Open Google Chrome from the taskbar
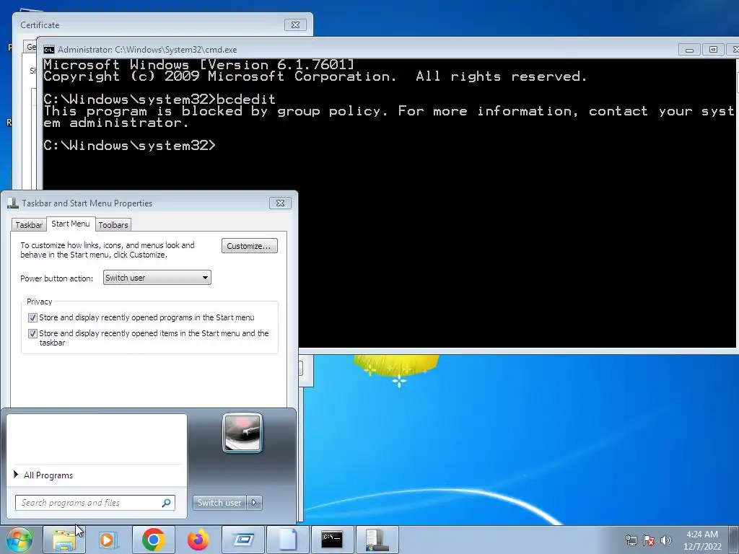The width and height of the screenshot is (739, 554). click(153, 540)
